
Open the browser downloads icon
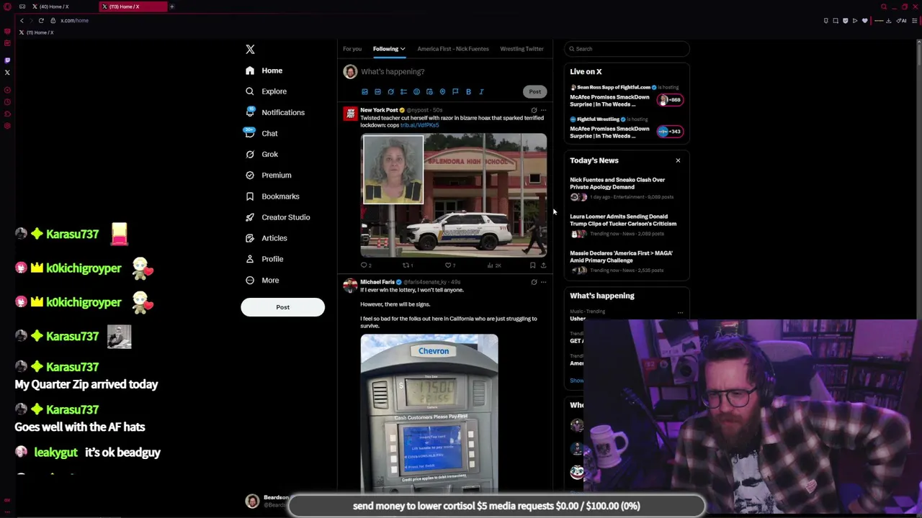click(888, 21)
